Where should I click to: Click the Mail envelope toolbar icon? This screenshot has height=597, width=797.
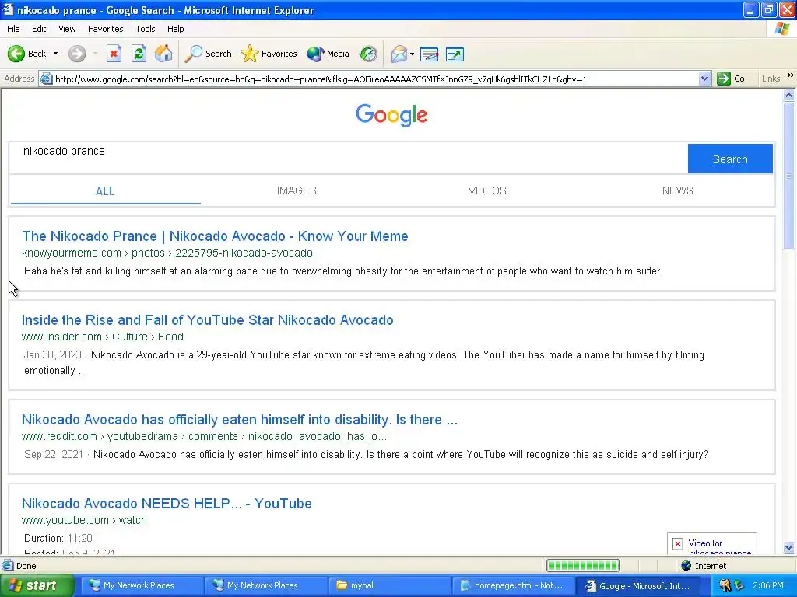[x=399, y=54]
